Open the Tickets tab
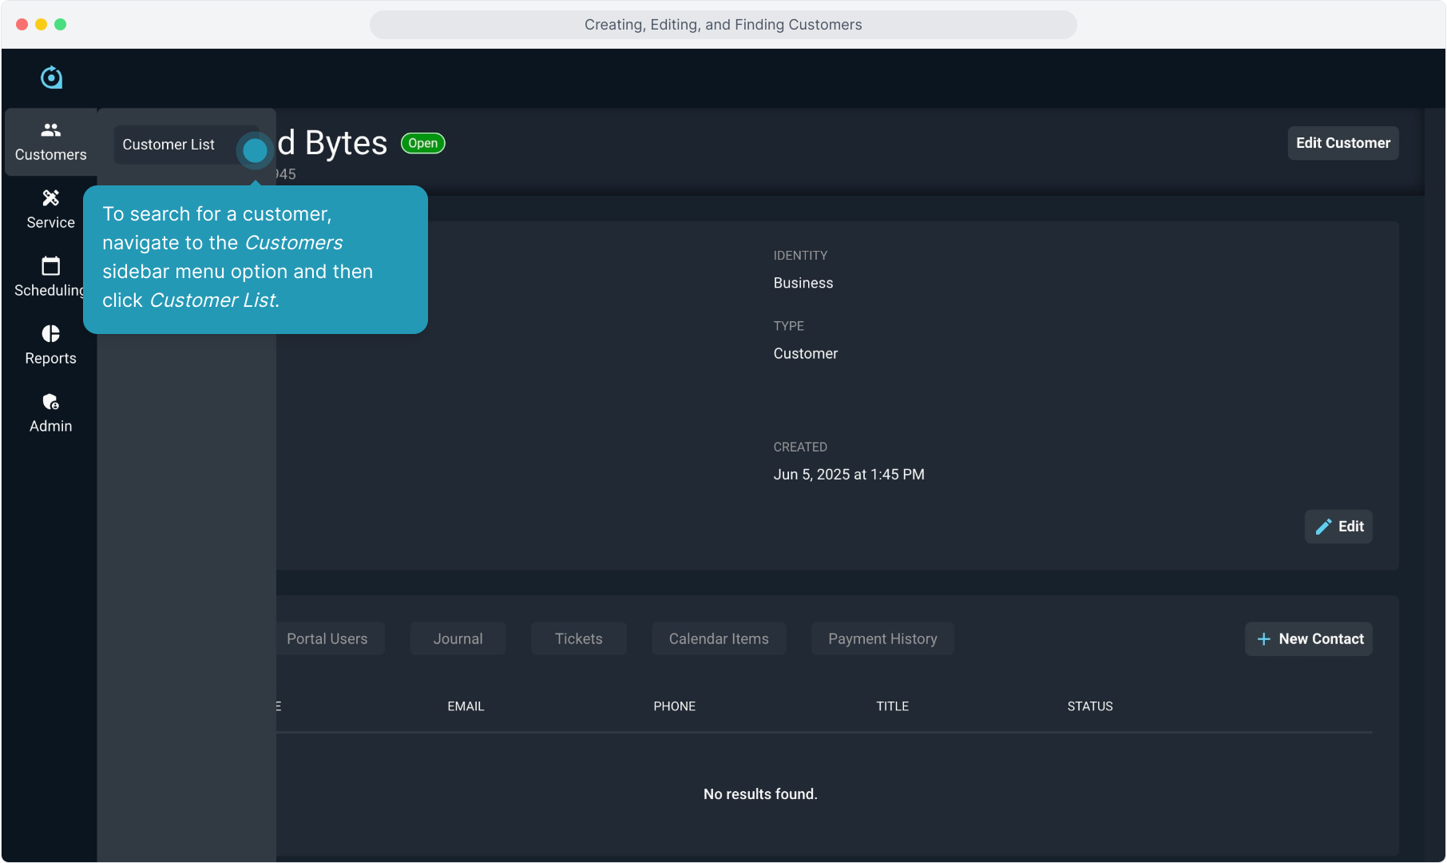Viewport: 1447px width, 863px height. coord(578,639)
